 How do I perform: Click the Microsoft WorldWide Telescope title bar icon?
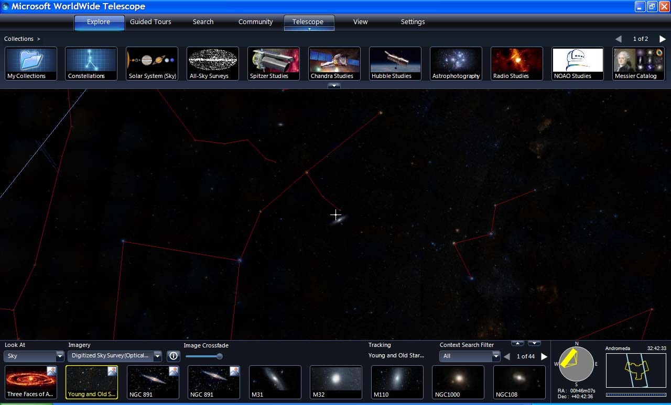(x=6, y=7)
